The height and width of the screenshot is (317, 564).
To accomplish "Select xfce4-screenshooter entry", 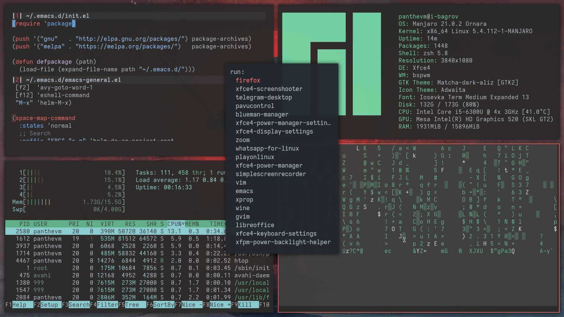I will coord(269,89).
